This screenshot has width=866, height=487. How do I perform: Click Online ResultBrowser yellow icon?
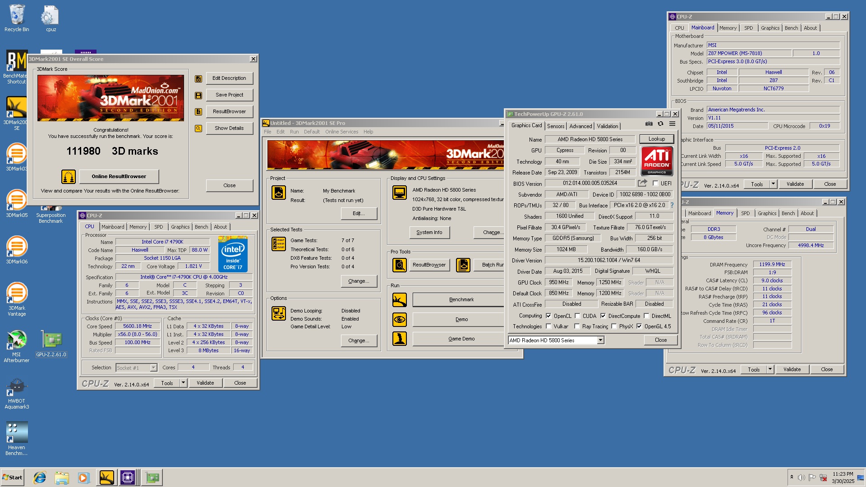click(69, 176)
